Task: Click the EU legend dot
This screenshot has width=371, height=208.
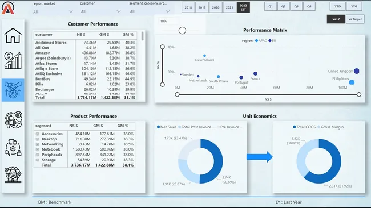Action: tap(270, 41)
